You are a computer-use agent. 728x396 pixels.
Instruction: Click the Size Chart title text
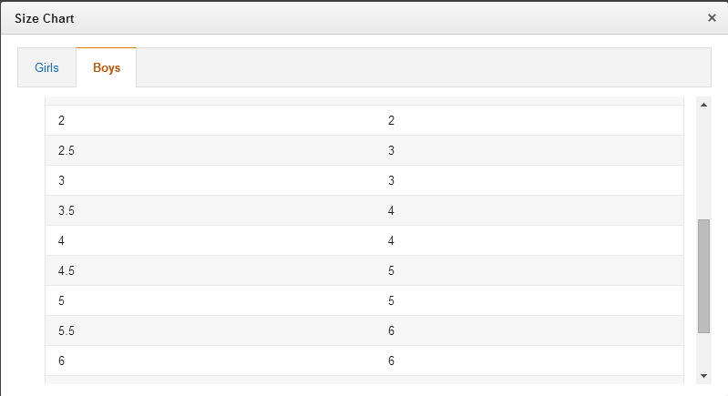click(x=44, y=18)
